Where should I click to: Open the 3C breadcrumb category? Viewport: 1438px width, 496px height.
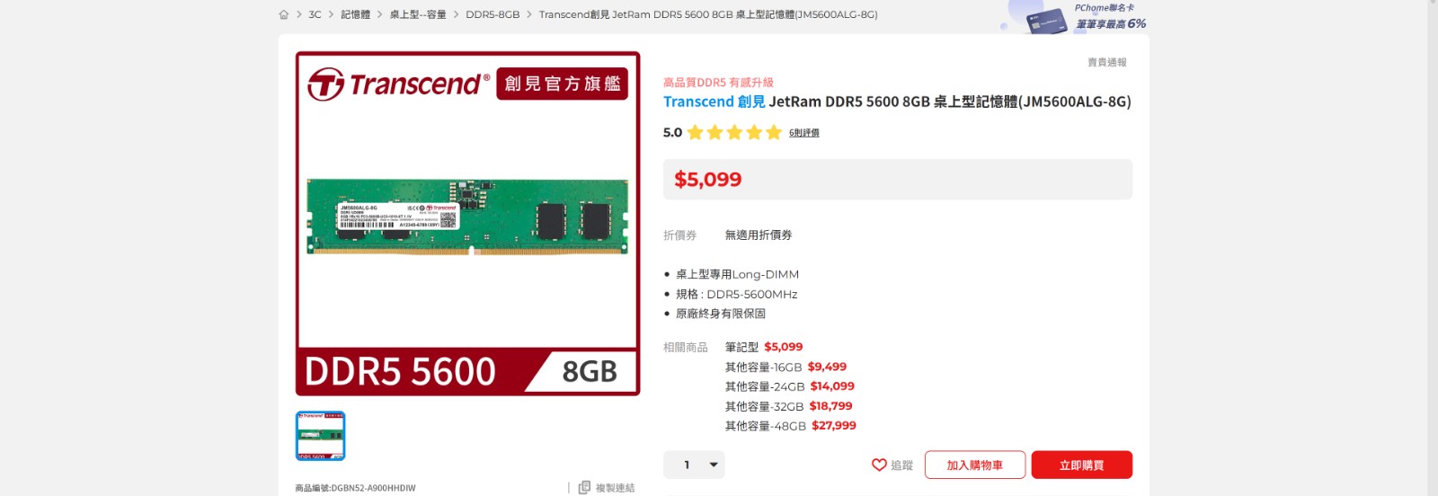click(315, 14)
